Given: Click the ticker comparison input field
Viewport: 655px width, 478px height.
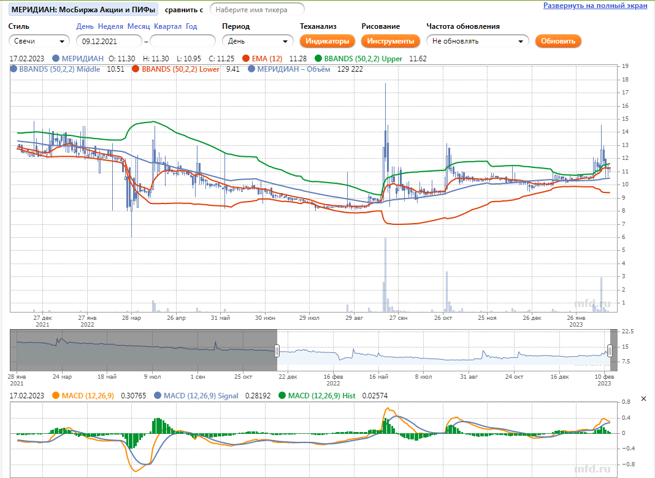Looking at the screenshot, I should (257, 9).
